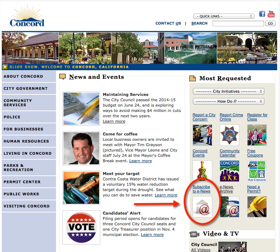Click the Subscribe to e-News envelope icon
Image resolution: width=280 pixels, height=252 pixels.
[202, 207]
